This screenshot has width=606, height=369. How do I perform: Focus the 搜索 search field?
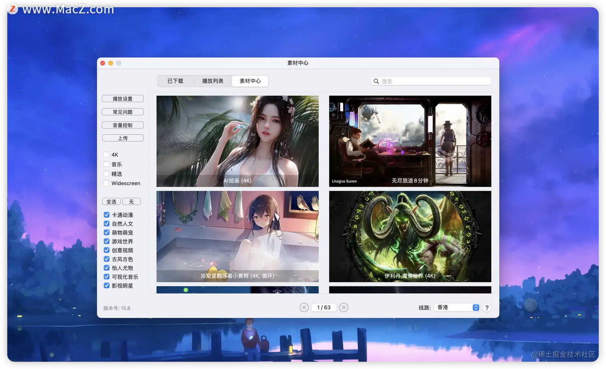point(431,81)
